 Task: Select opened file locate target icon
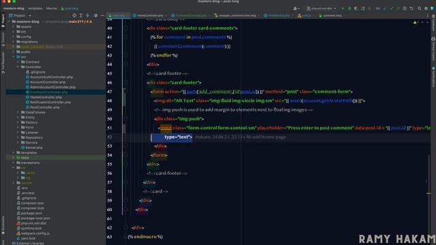(x=74, y=16)
